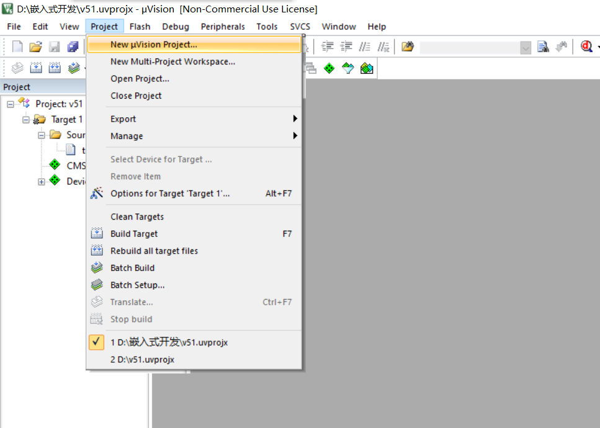Open Options for Target 'Target 1'...
Screen dimensions: 600x428
194,194
